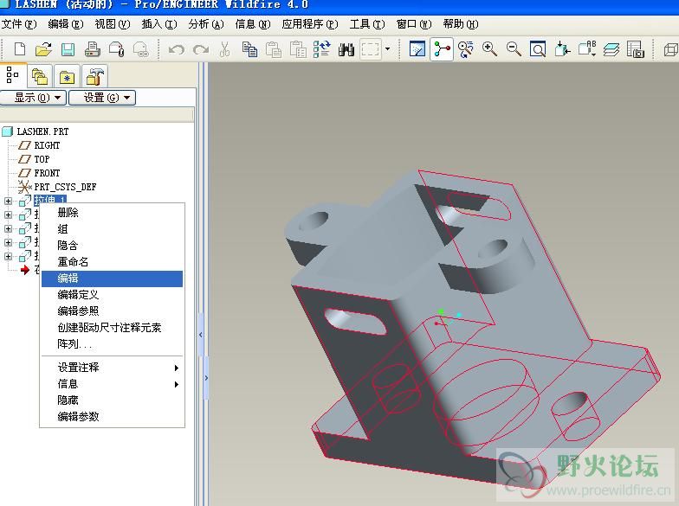Expand the 信息 submenu in context menu
Screen dimensions: 679x506
(x=113, y=384)
